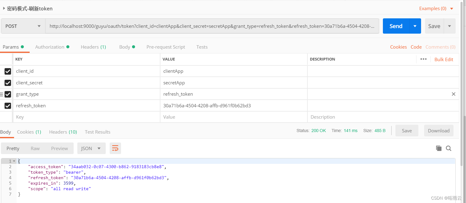The height and width of the screenshot is (203, 466).
Task: Open the response Cookies (1) tab
Action: (29, 132)
